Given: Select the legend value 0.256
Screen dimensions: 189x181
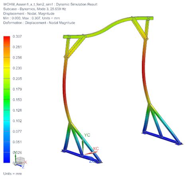Looking at the screenshot, I should pos(17,57).
